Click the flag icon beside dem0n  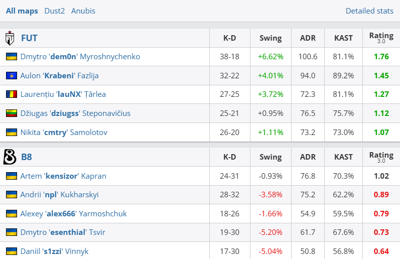11,57
